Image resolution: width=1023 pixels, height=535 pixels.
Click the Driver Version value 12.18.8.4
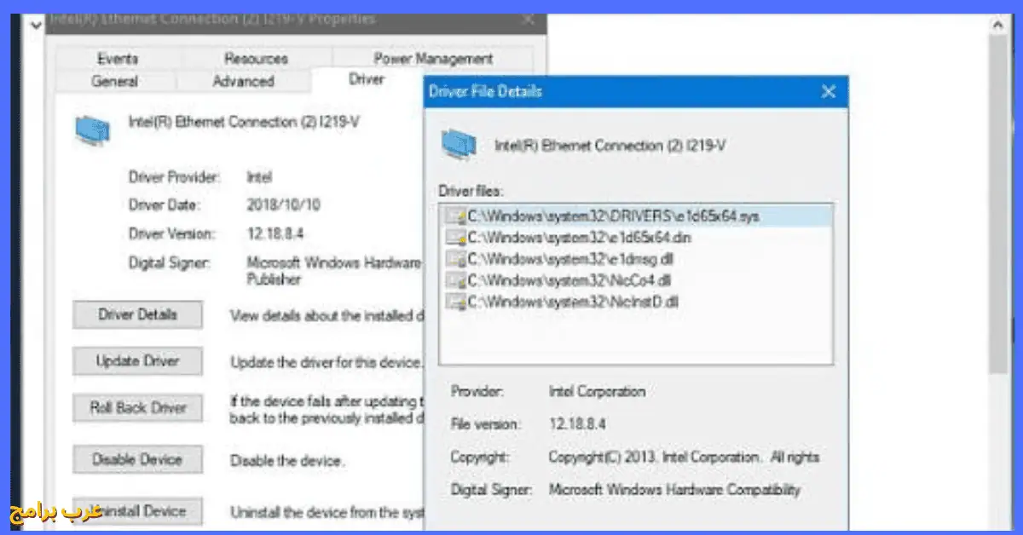(274, 233)
